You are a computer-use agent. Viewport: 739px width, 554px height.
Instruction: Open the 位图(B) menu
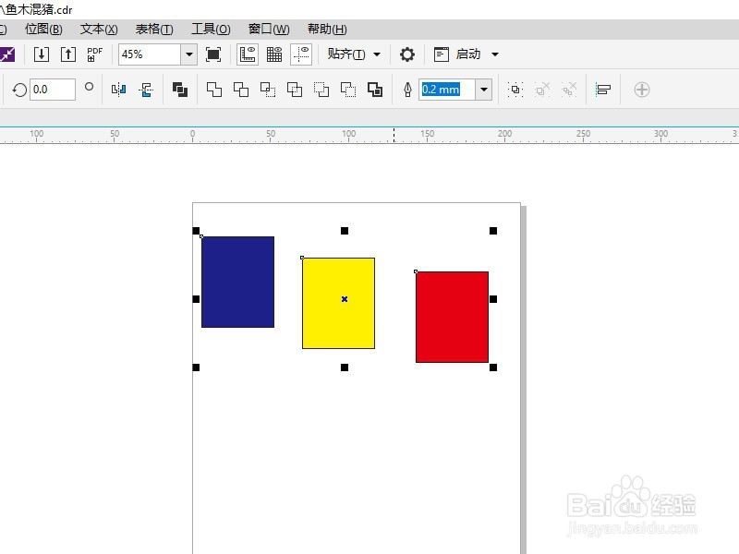click(x=43, y=30)
